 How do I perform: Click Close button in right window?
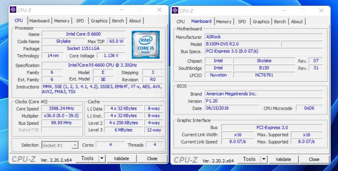click(x=314, y=159)
